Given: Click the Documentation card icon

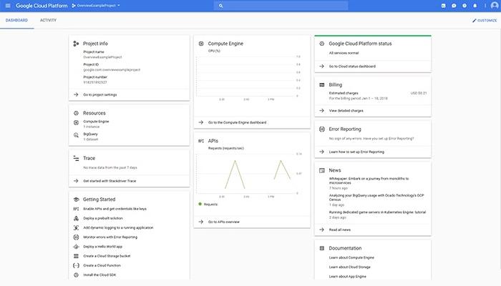Looking at the screenshot, I should click(322, 248).
